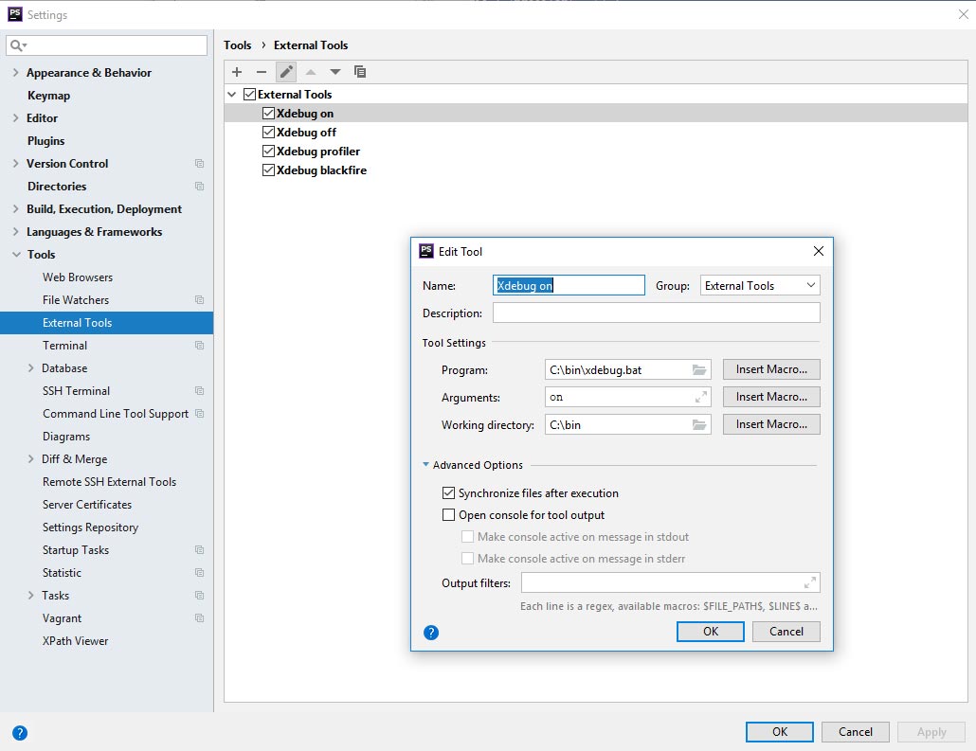Click into the Name field
The height and width of the screenshot is (751, 976).
point(569,285)
